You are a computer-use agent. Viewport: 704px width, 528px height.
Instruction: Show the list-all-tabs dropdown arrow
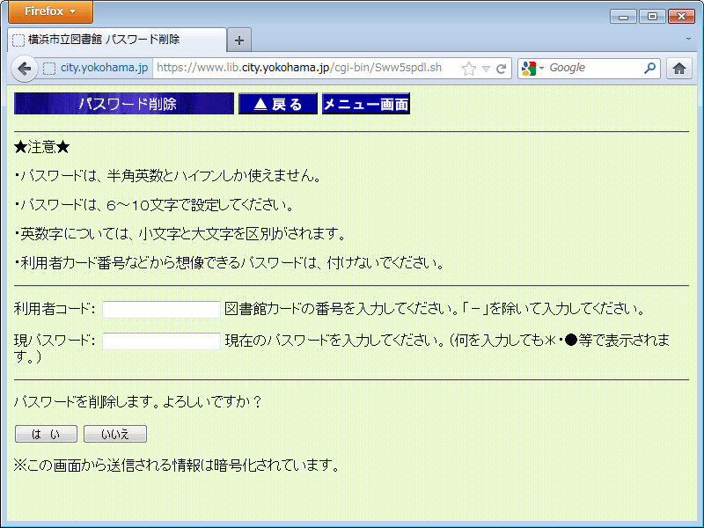coord(688,40)
